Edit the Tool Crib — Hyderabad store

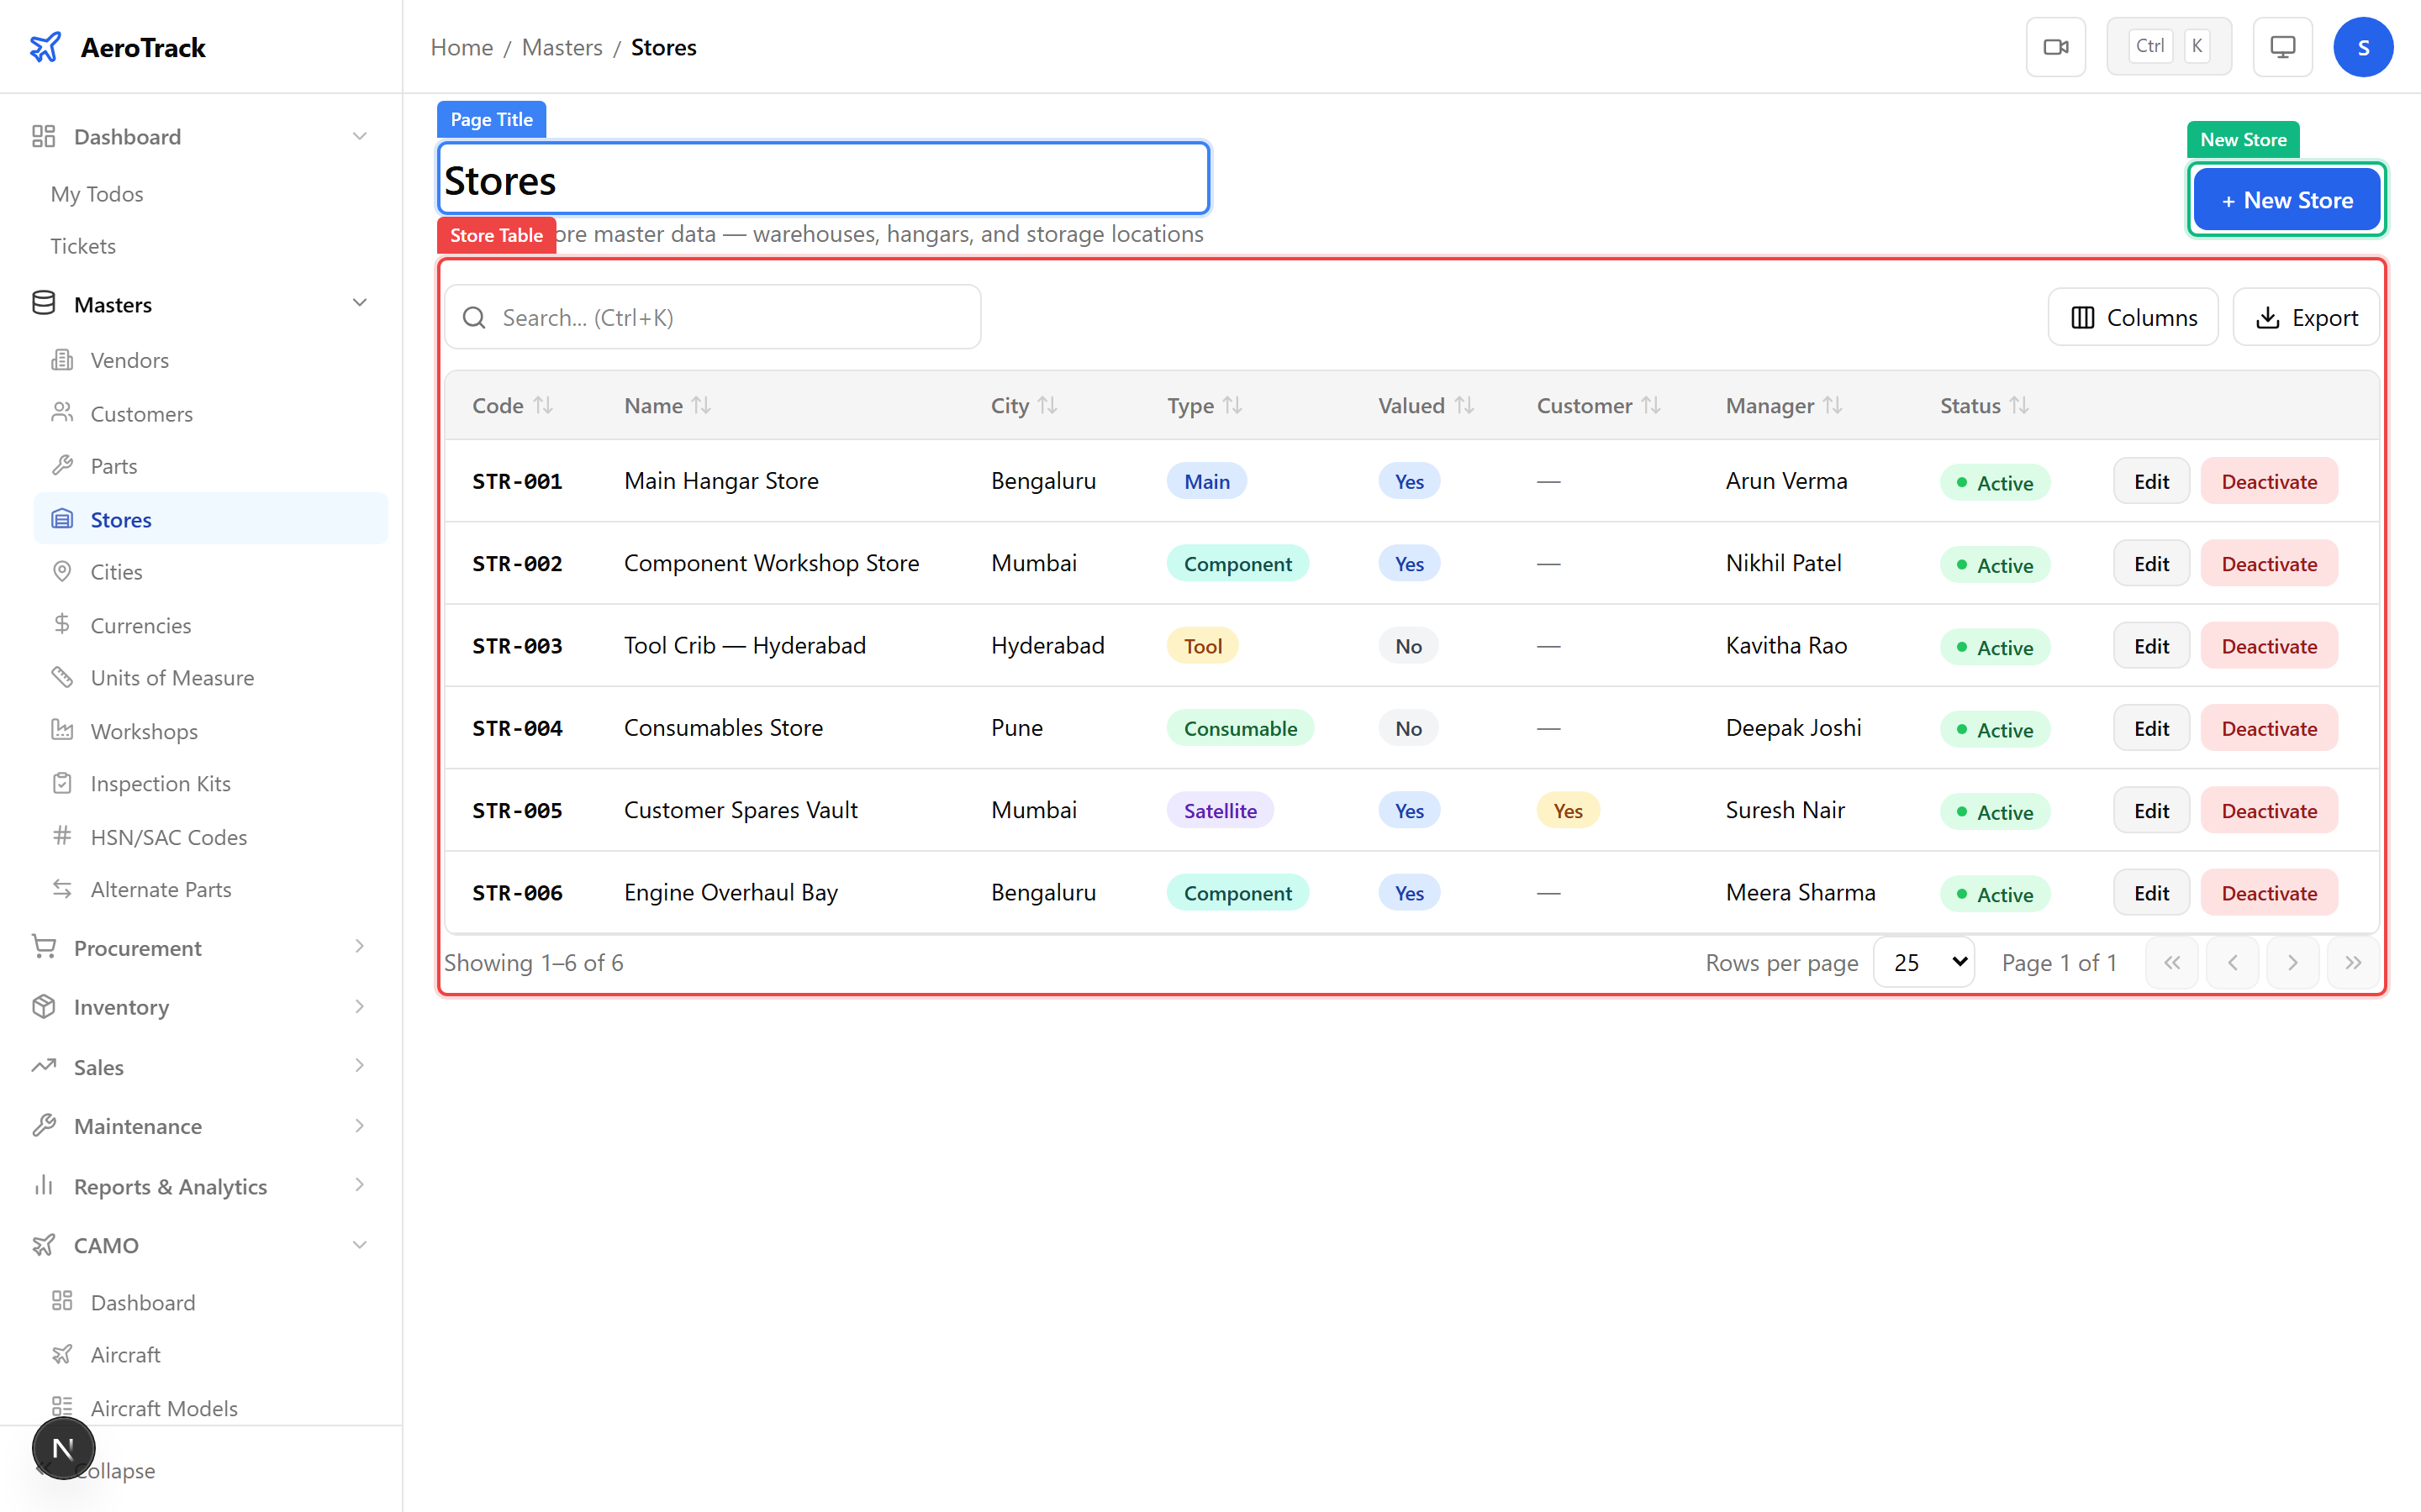pyautogui.click(x=2151, y=645)
